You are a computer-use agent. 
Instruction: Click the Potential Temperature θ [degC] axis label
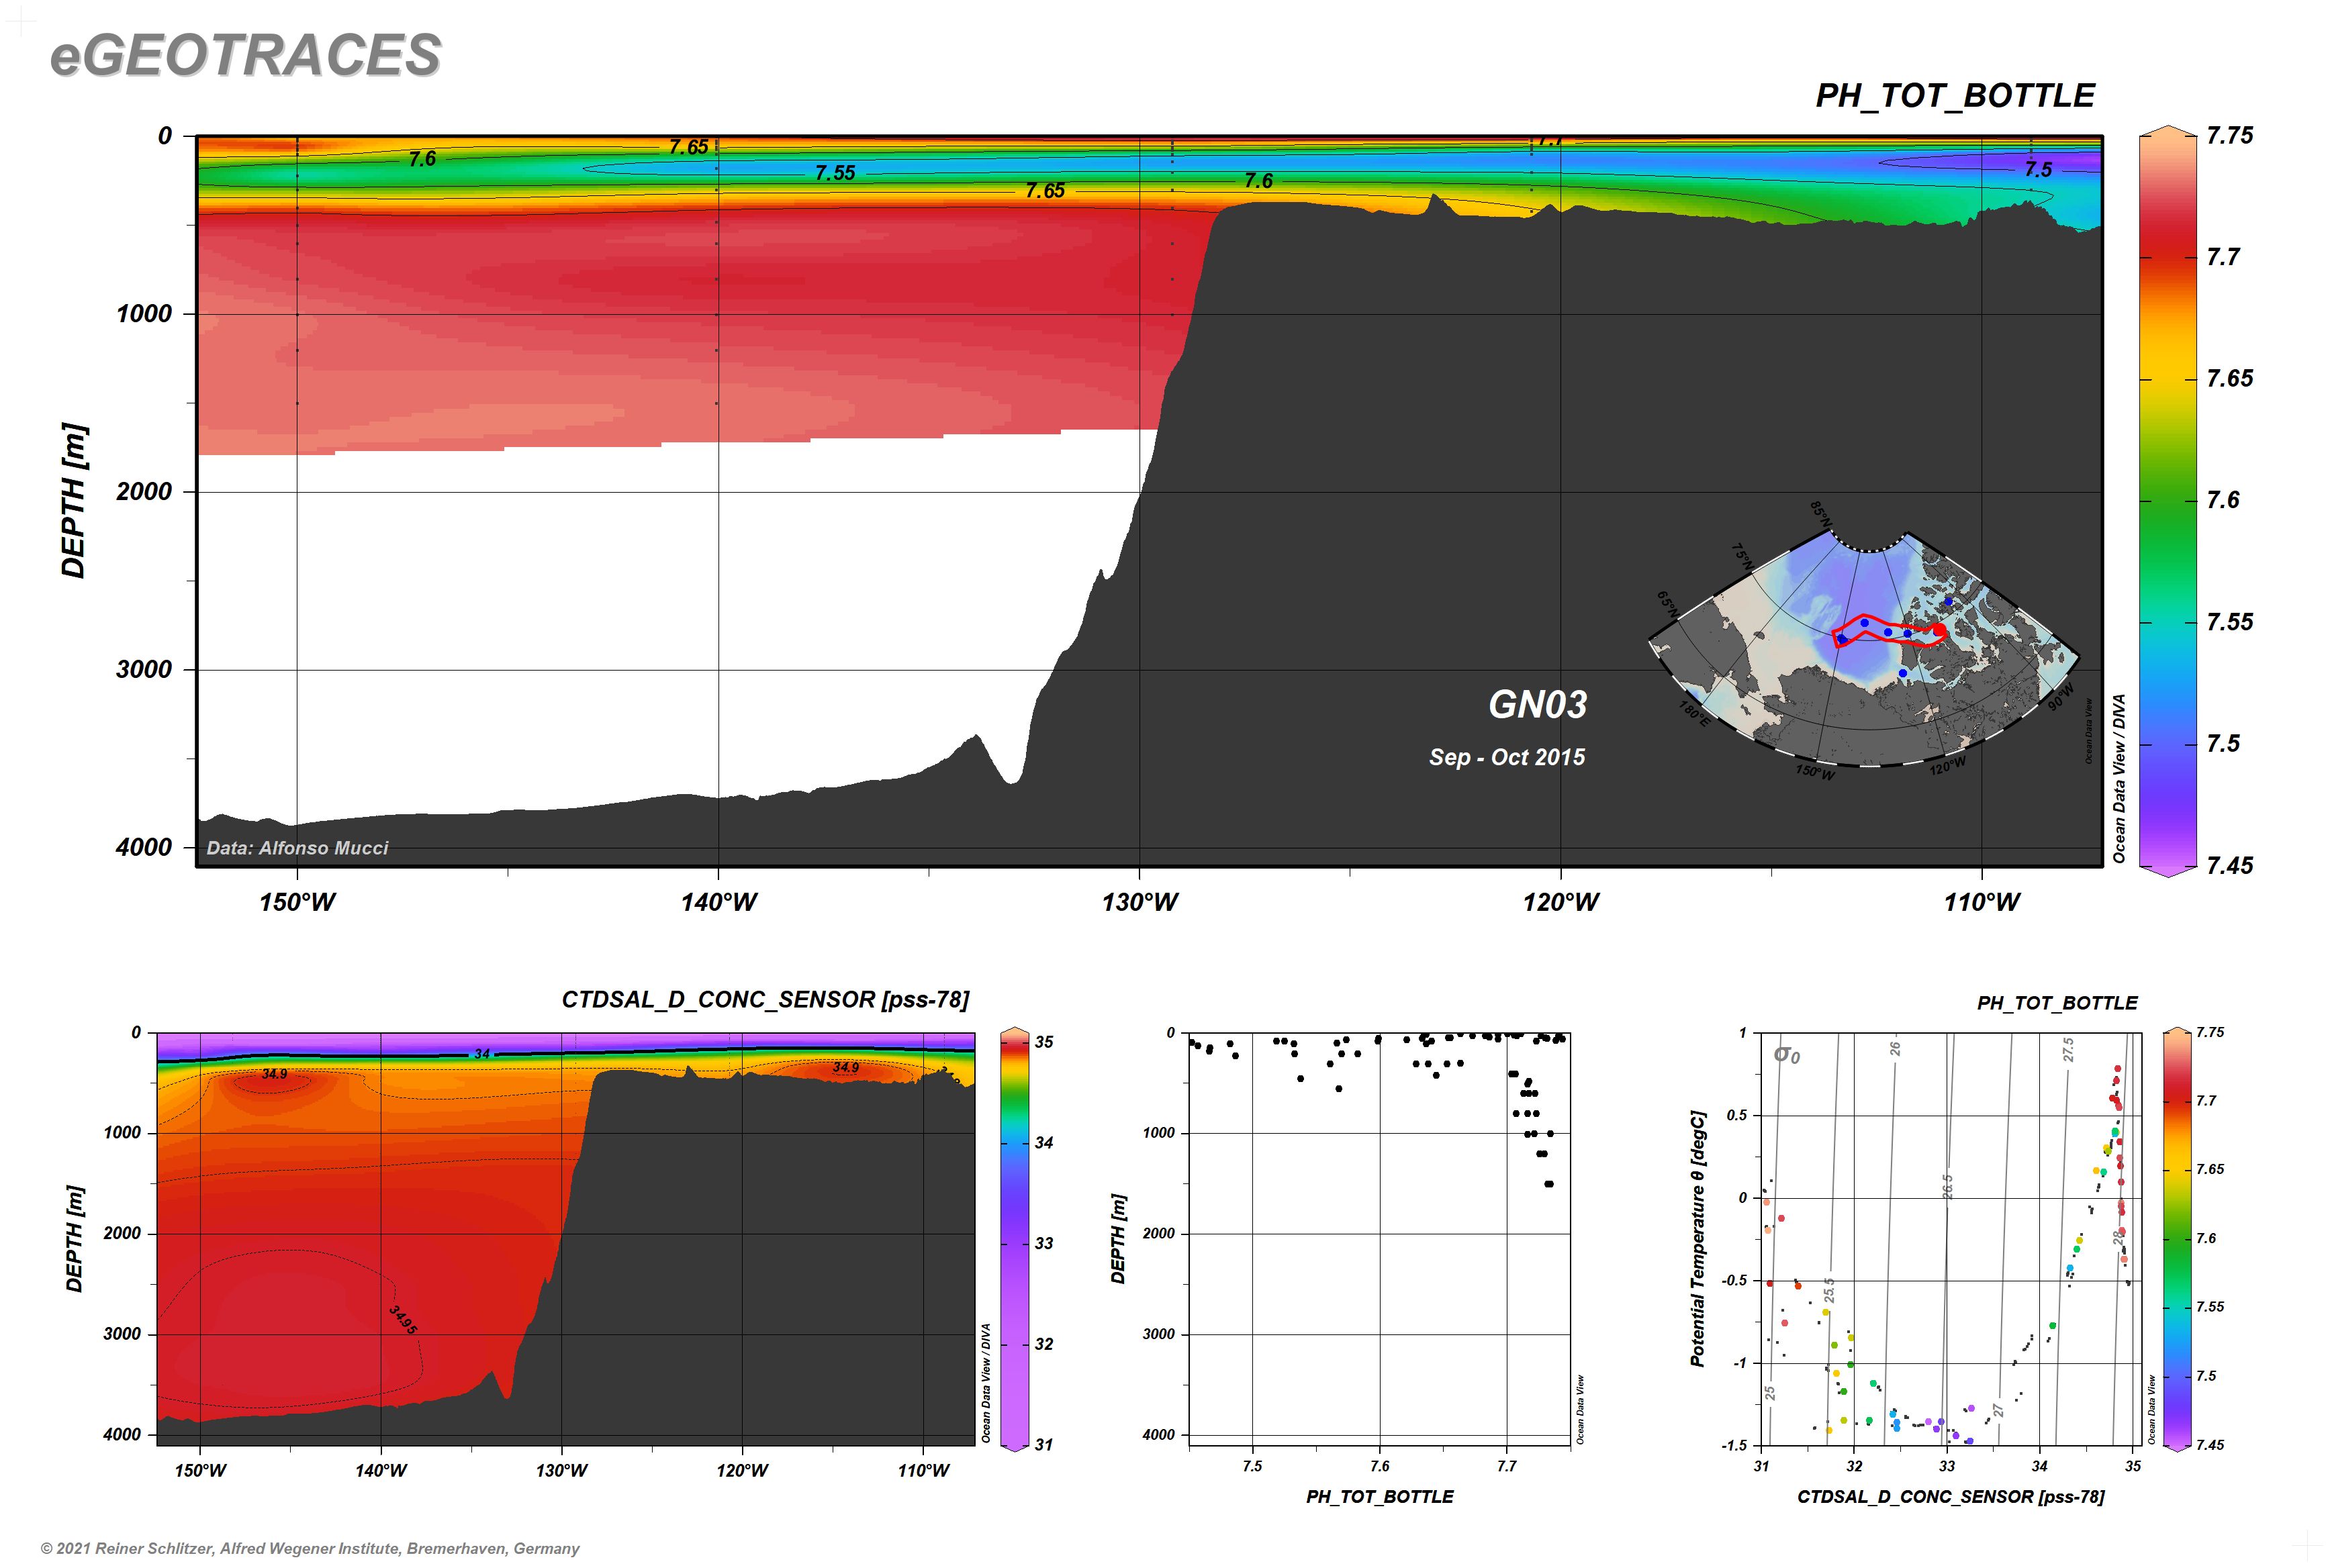(x=1697, y=1239)
